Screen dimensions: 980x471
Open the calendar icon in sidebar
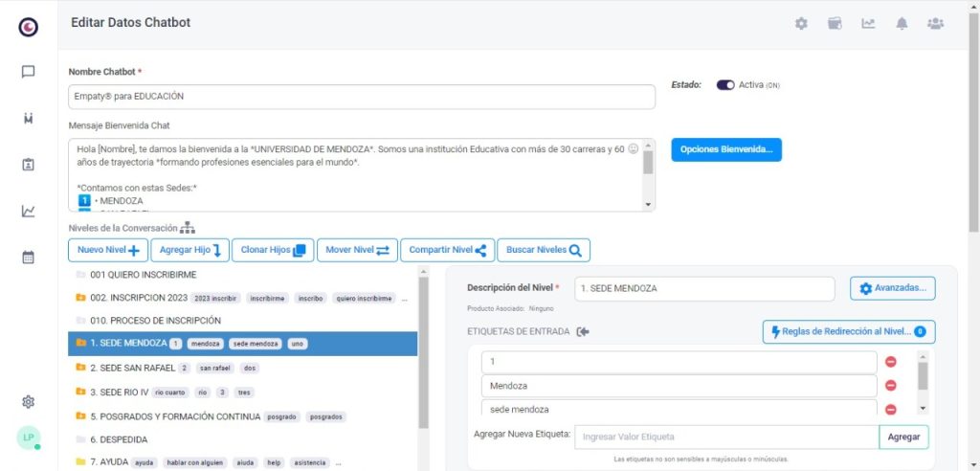pos(28,258)
